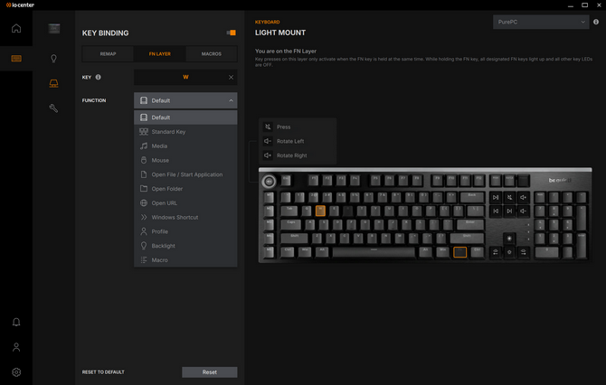The image size is (606, 385).
Task: Select the brightness up arrow key
Action: (509, 239)
